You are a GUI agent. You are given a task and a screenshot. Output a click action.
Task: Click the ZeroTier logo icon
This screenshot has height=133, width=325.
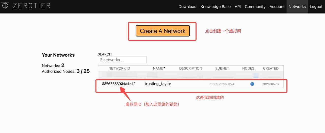(5, 5)
